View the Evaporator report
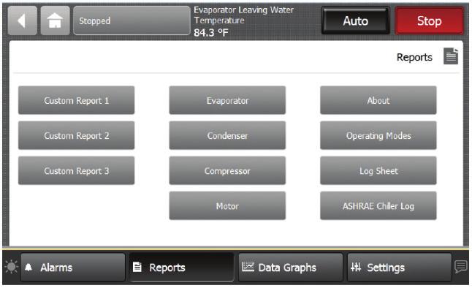 coord(227,100)
